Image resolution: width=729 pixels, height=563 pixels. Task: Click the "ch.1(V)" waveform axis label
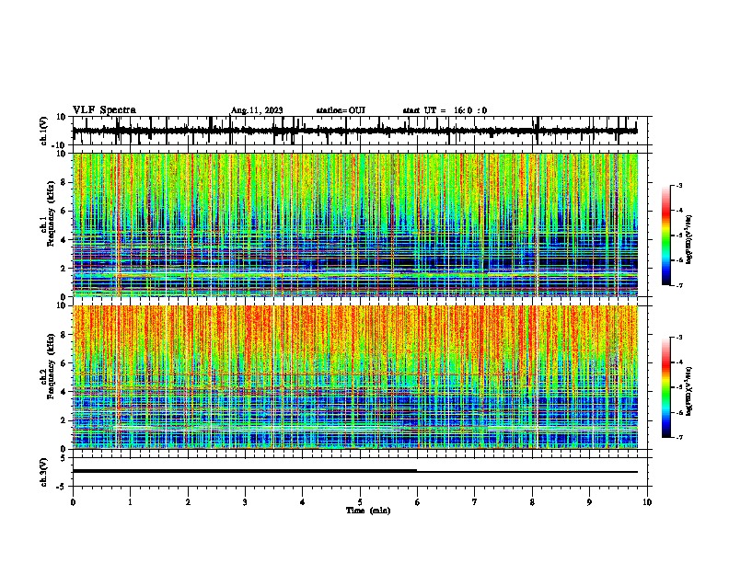click(x=44, y=131)
